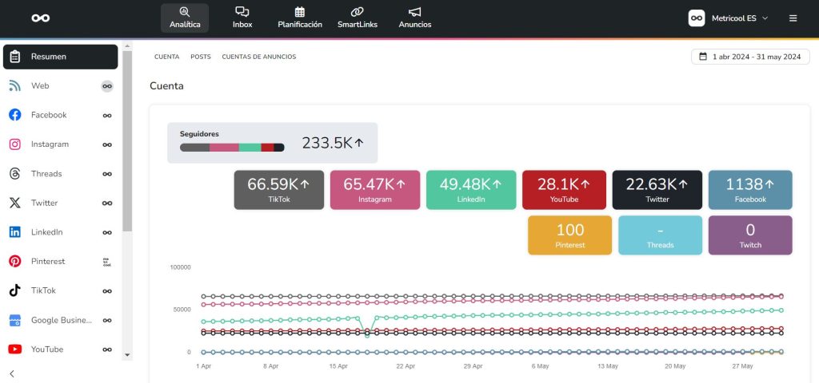Select the TikTok 66.59K followers card
819x383 pixels.
(x=279, y=190)
